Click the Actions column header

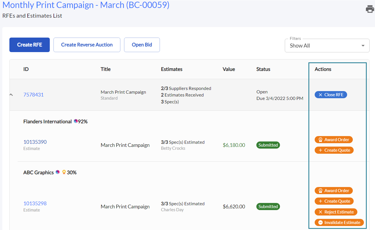(x=323, y=69)
